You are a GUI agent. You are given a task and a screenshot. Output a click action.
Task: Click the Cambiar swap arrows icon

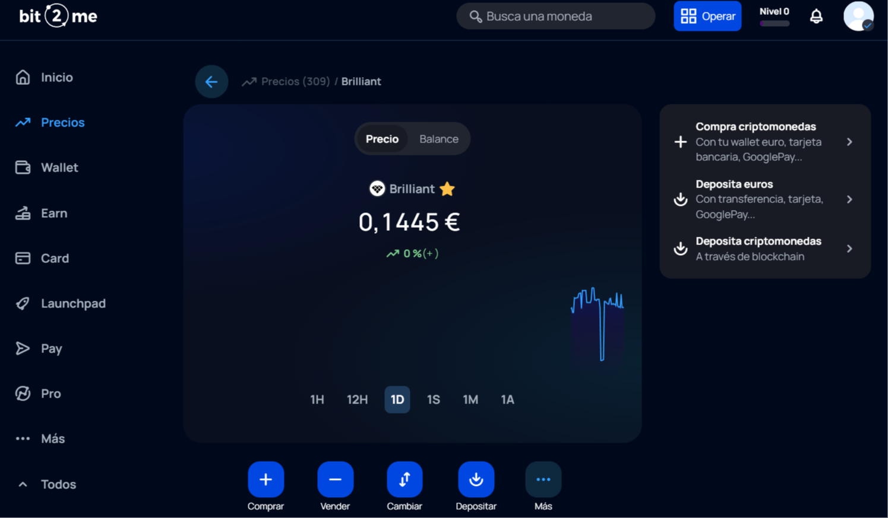point(405,479)
